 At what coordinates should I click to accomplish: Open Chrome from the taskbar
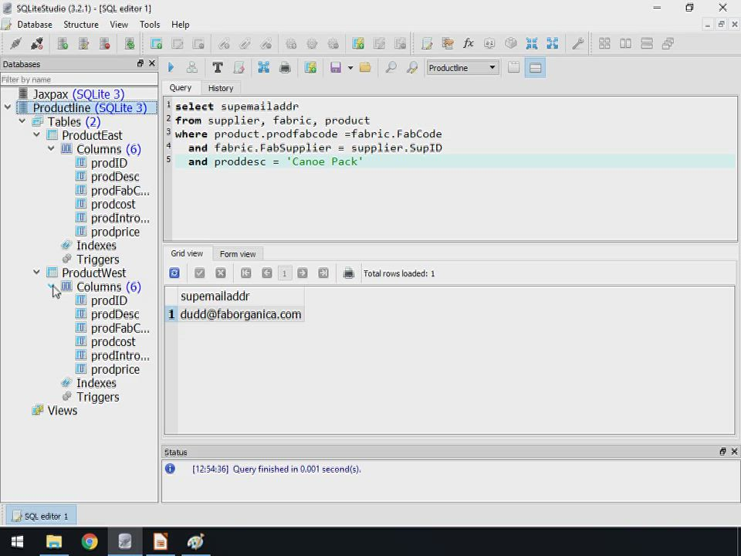tap(90, 542)
